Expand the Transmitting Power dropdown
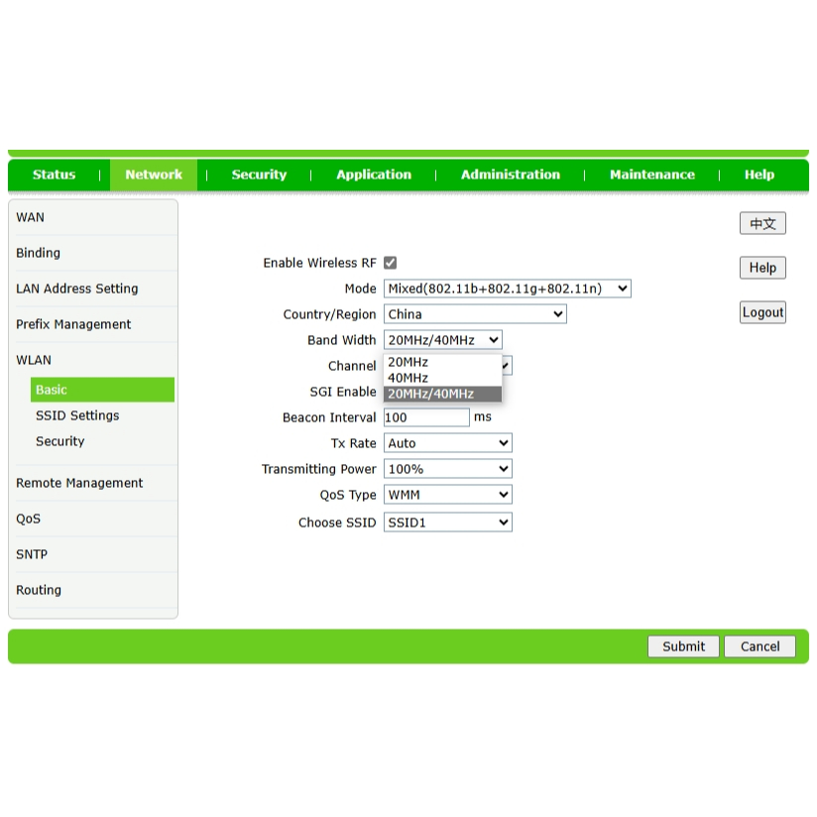This screenshot has width=817, height=817. [x=447, y=469]
